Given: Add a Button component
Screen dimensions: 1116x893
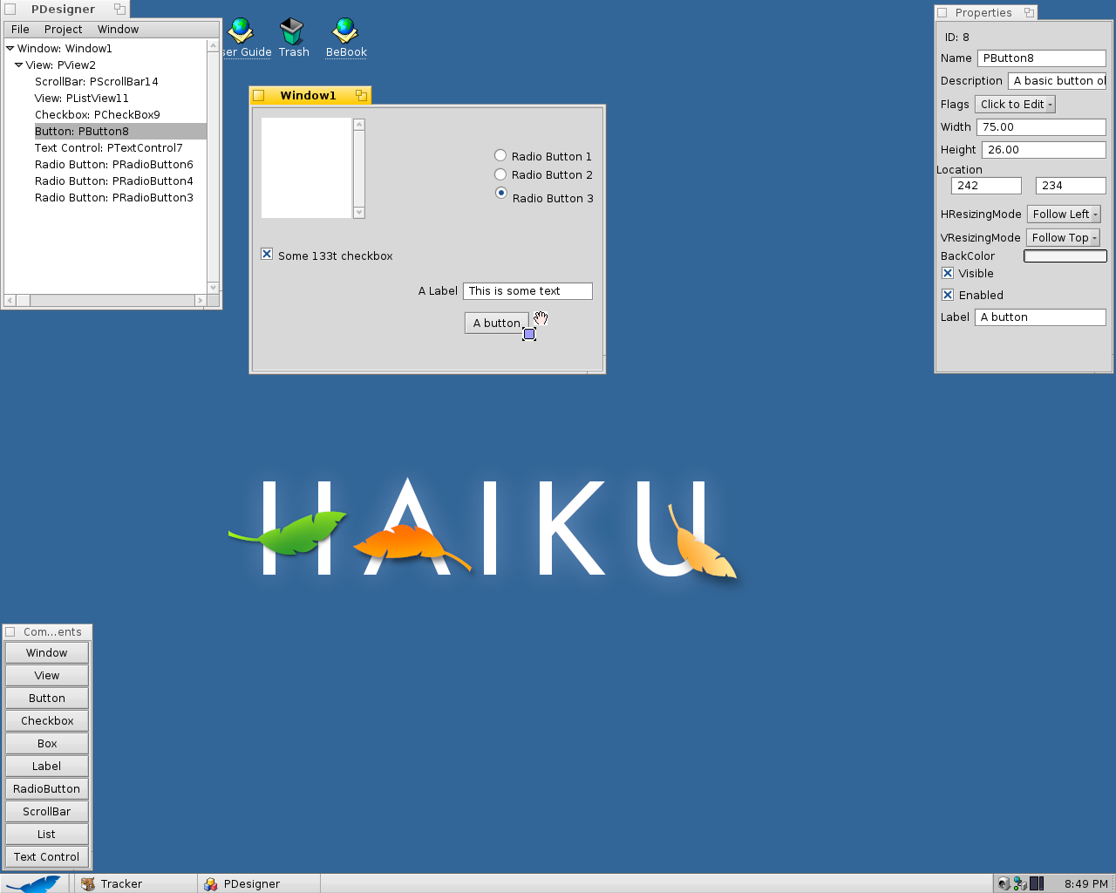Looking at the screenshot, I should click(47, 698).
